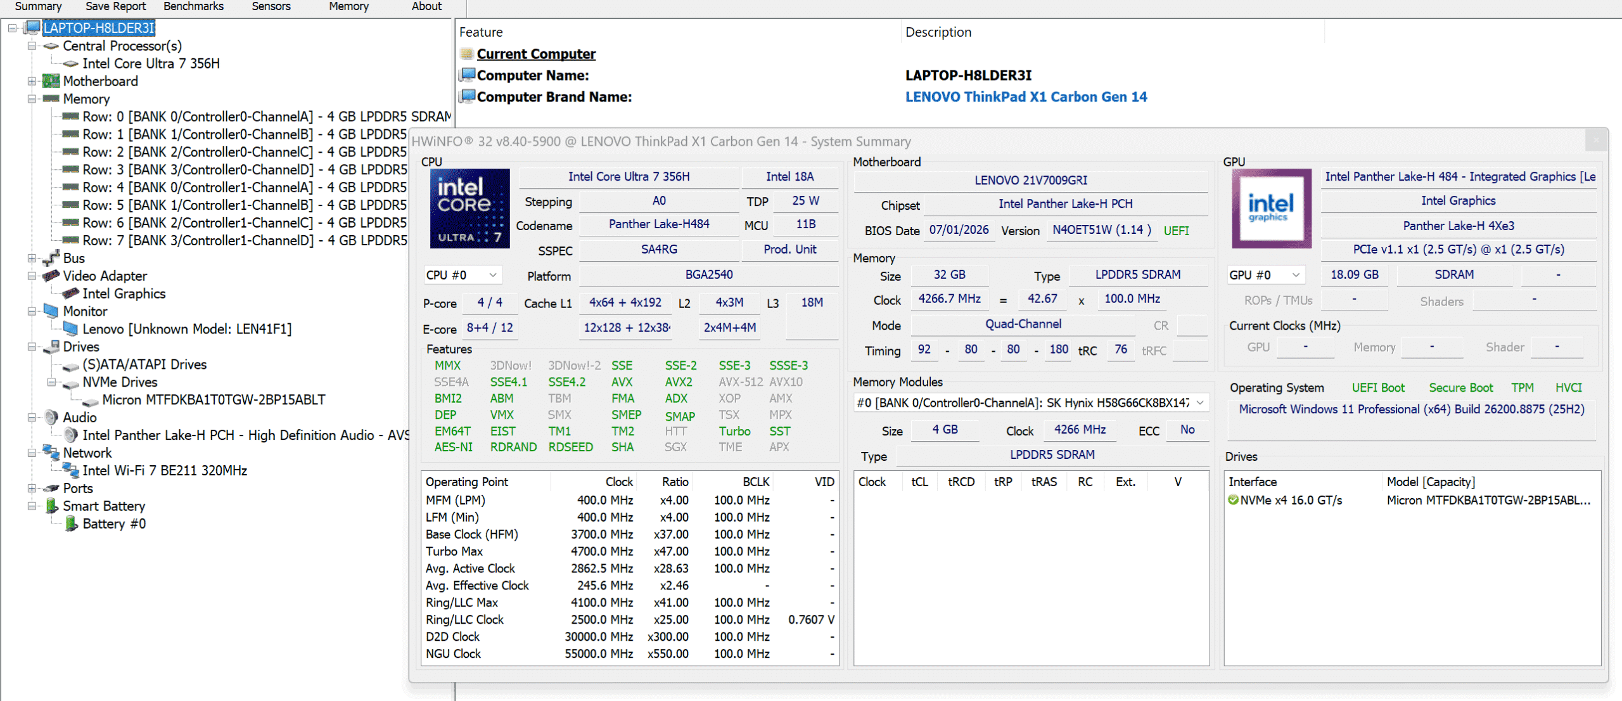Open the Sensors menu item
The image size is (1622, 701).
[x=271, y=6]
